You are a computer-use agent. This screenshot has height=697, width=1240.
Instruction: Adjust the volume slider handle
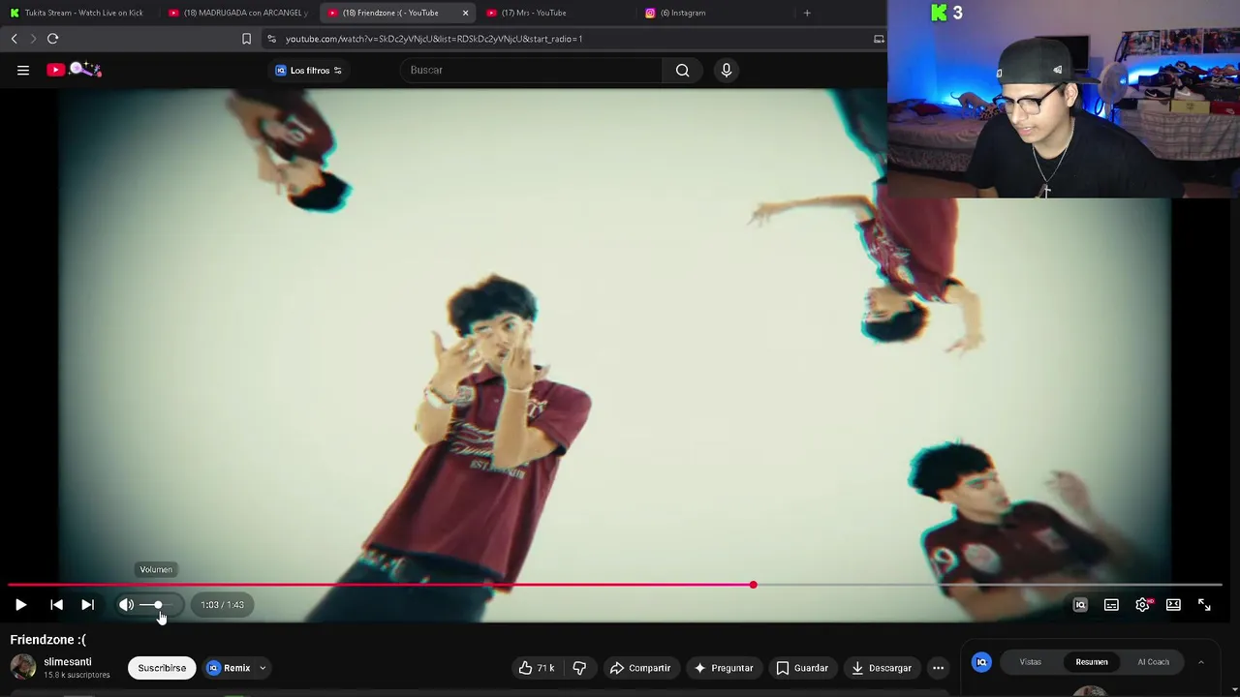pyautogui.click(x=158, y=605)
